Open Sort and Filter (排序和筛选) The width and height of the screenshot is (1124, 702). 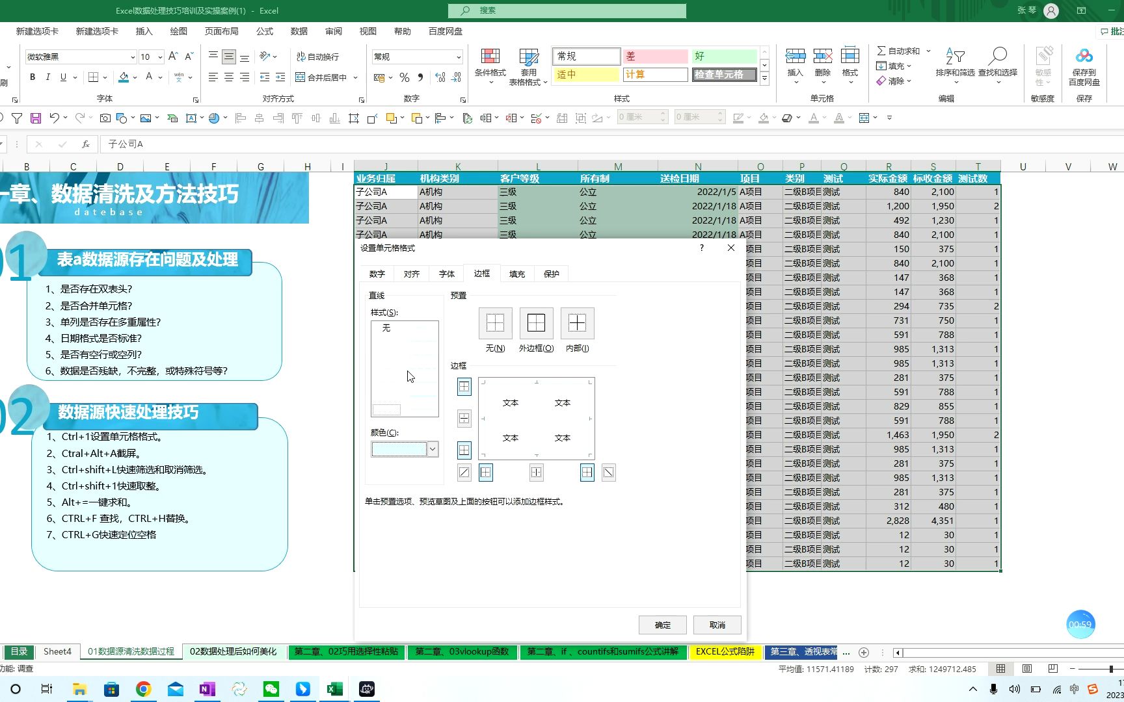955,66
